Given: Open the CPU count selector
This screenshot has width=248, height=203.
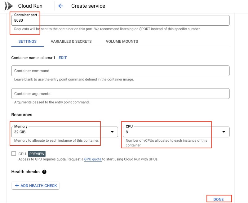Looking at the screenshot, I should 174,132.
